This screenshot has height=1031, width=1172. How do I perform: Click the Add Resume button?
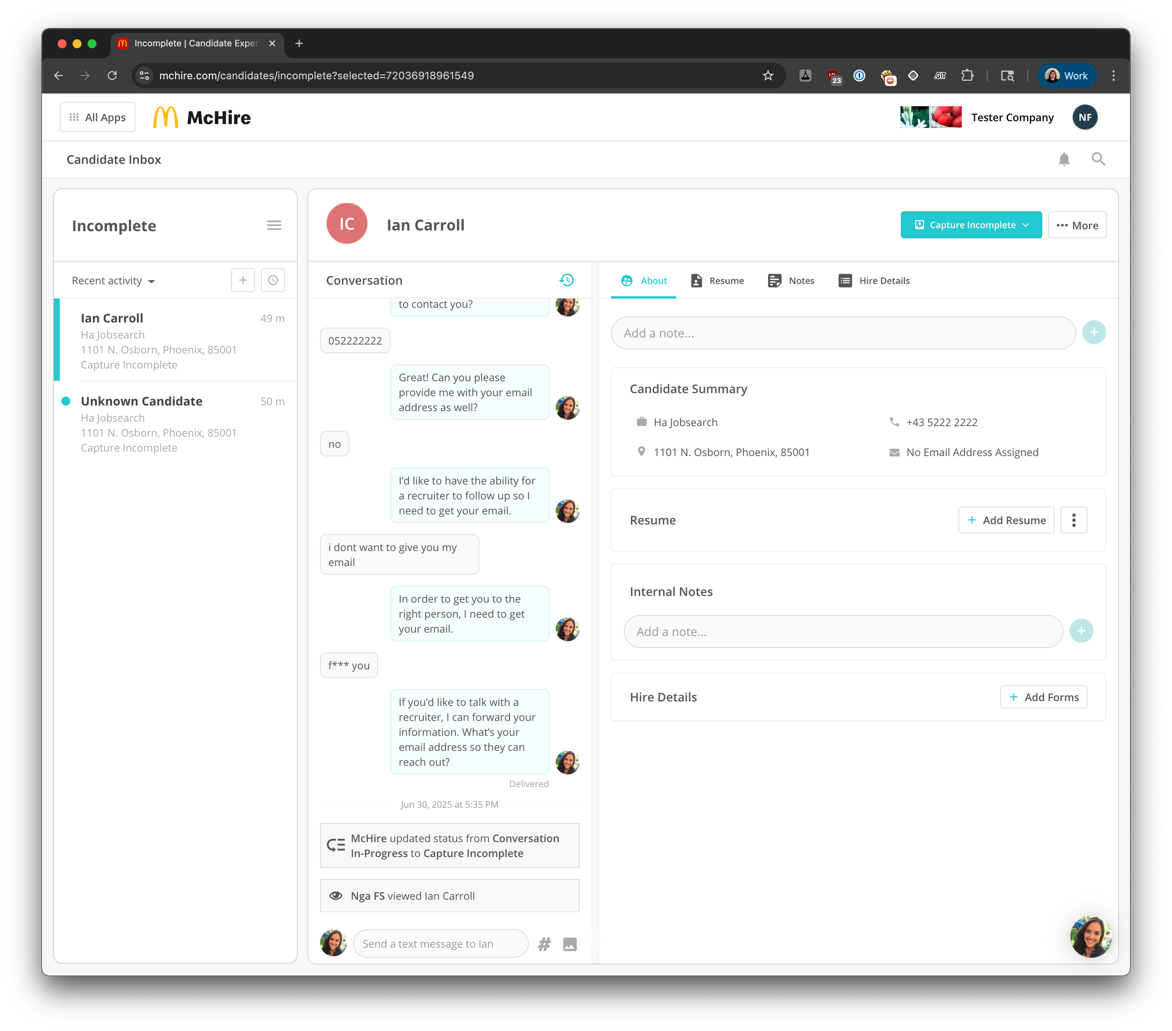(1006, 520)
